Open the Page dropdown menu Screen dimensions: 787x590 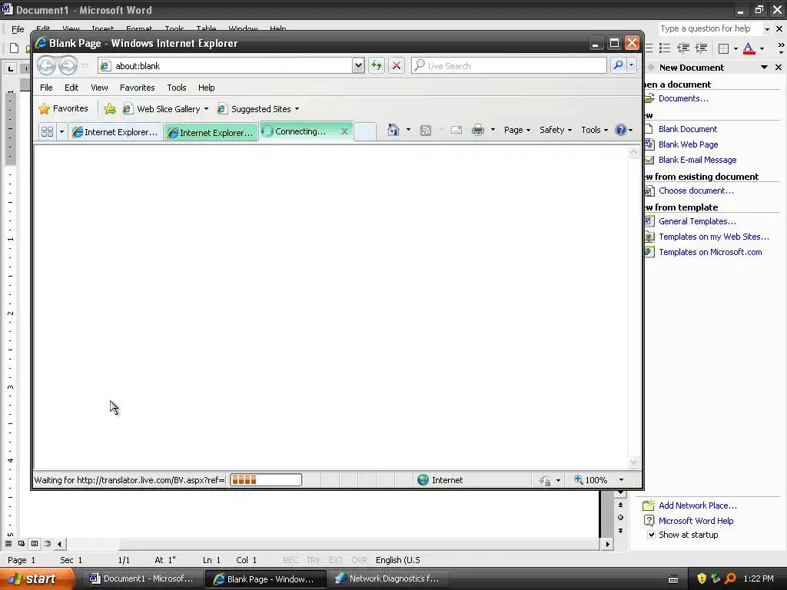tap(517, 130)
